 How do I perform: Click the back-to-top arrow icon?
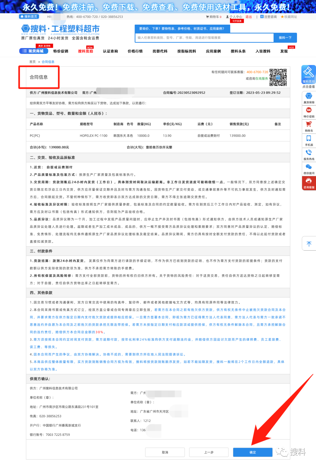click(x=309, y=244)
